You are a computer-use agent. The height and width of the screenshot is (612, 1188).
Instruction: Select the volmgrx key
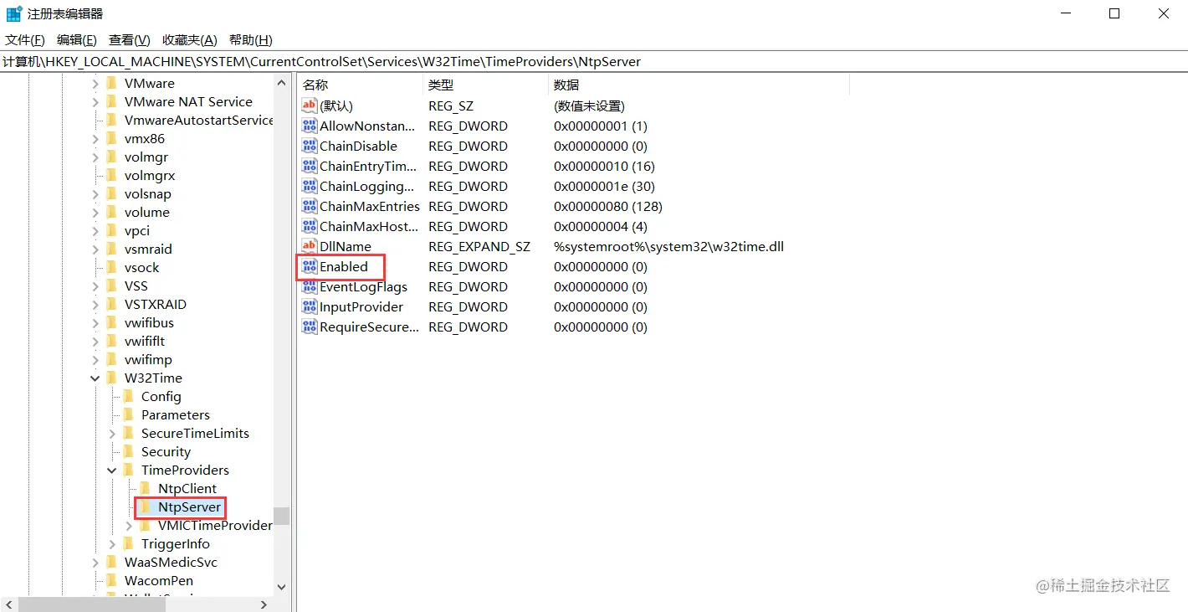(x=150, y=176)
